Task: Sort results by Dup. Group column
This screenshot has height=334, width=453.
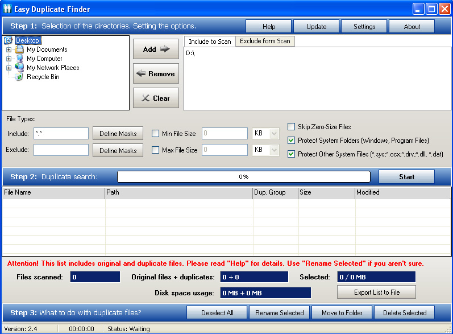Action: click(x=276, y=193)
